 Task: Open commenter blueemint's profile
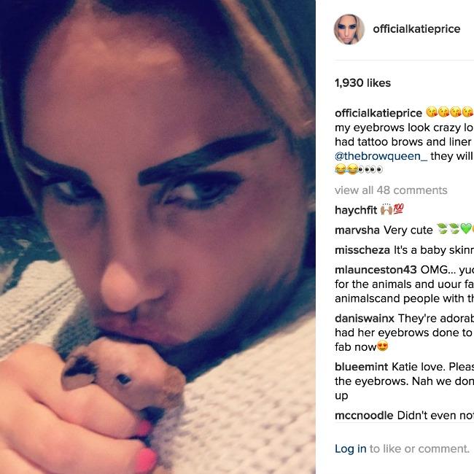[x=361, y=367]
